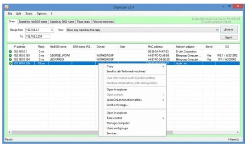This screenshot has width=246, height=146.
Task: Sort by DNS name column header
Action: click(83, 47)
